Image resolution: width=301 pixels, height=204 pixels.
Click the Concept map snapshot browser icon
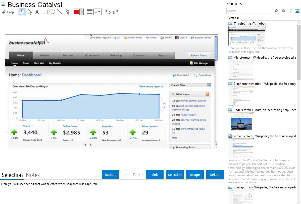(x=230, y=187)
